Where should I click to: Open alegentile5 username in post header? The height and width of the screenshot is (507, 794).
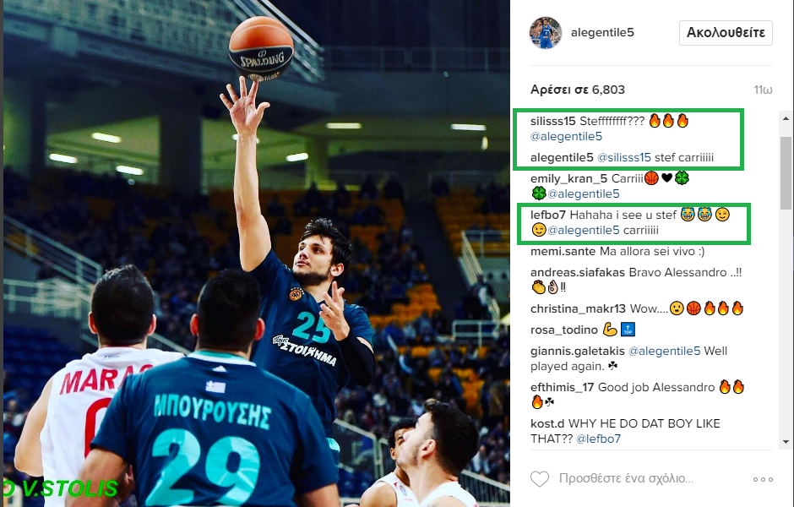pos(602,32)
